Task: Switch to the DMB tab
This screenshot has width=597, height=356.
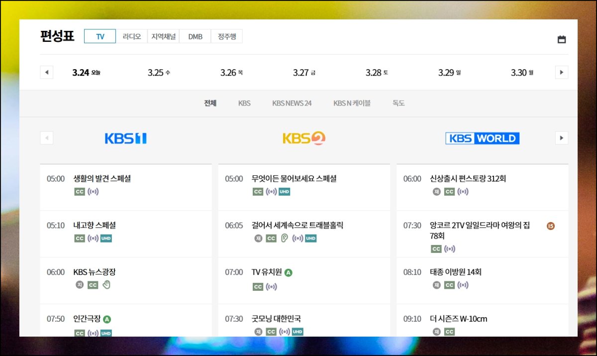Action: 196,36
